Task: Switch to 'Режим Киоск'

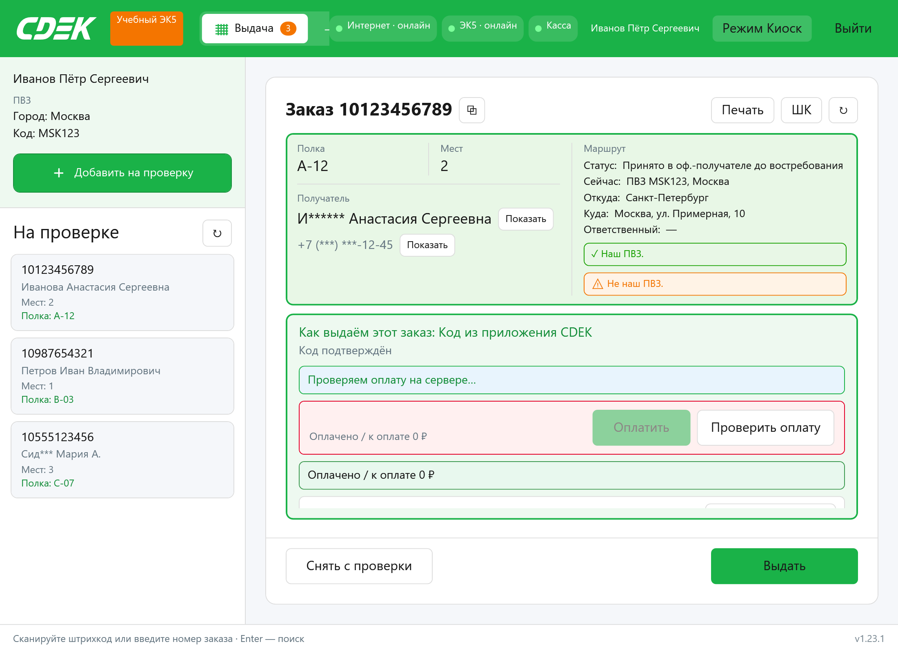Action: (762, 28)
